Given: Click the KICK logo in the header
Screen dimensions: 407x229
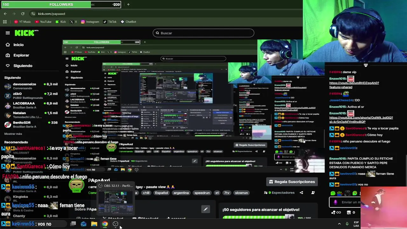Looking at the screenshot, I should coord(26,33).
